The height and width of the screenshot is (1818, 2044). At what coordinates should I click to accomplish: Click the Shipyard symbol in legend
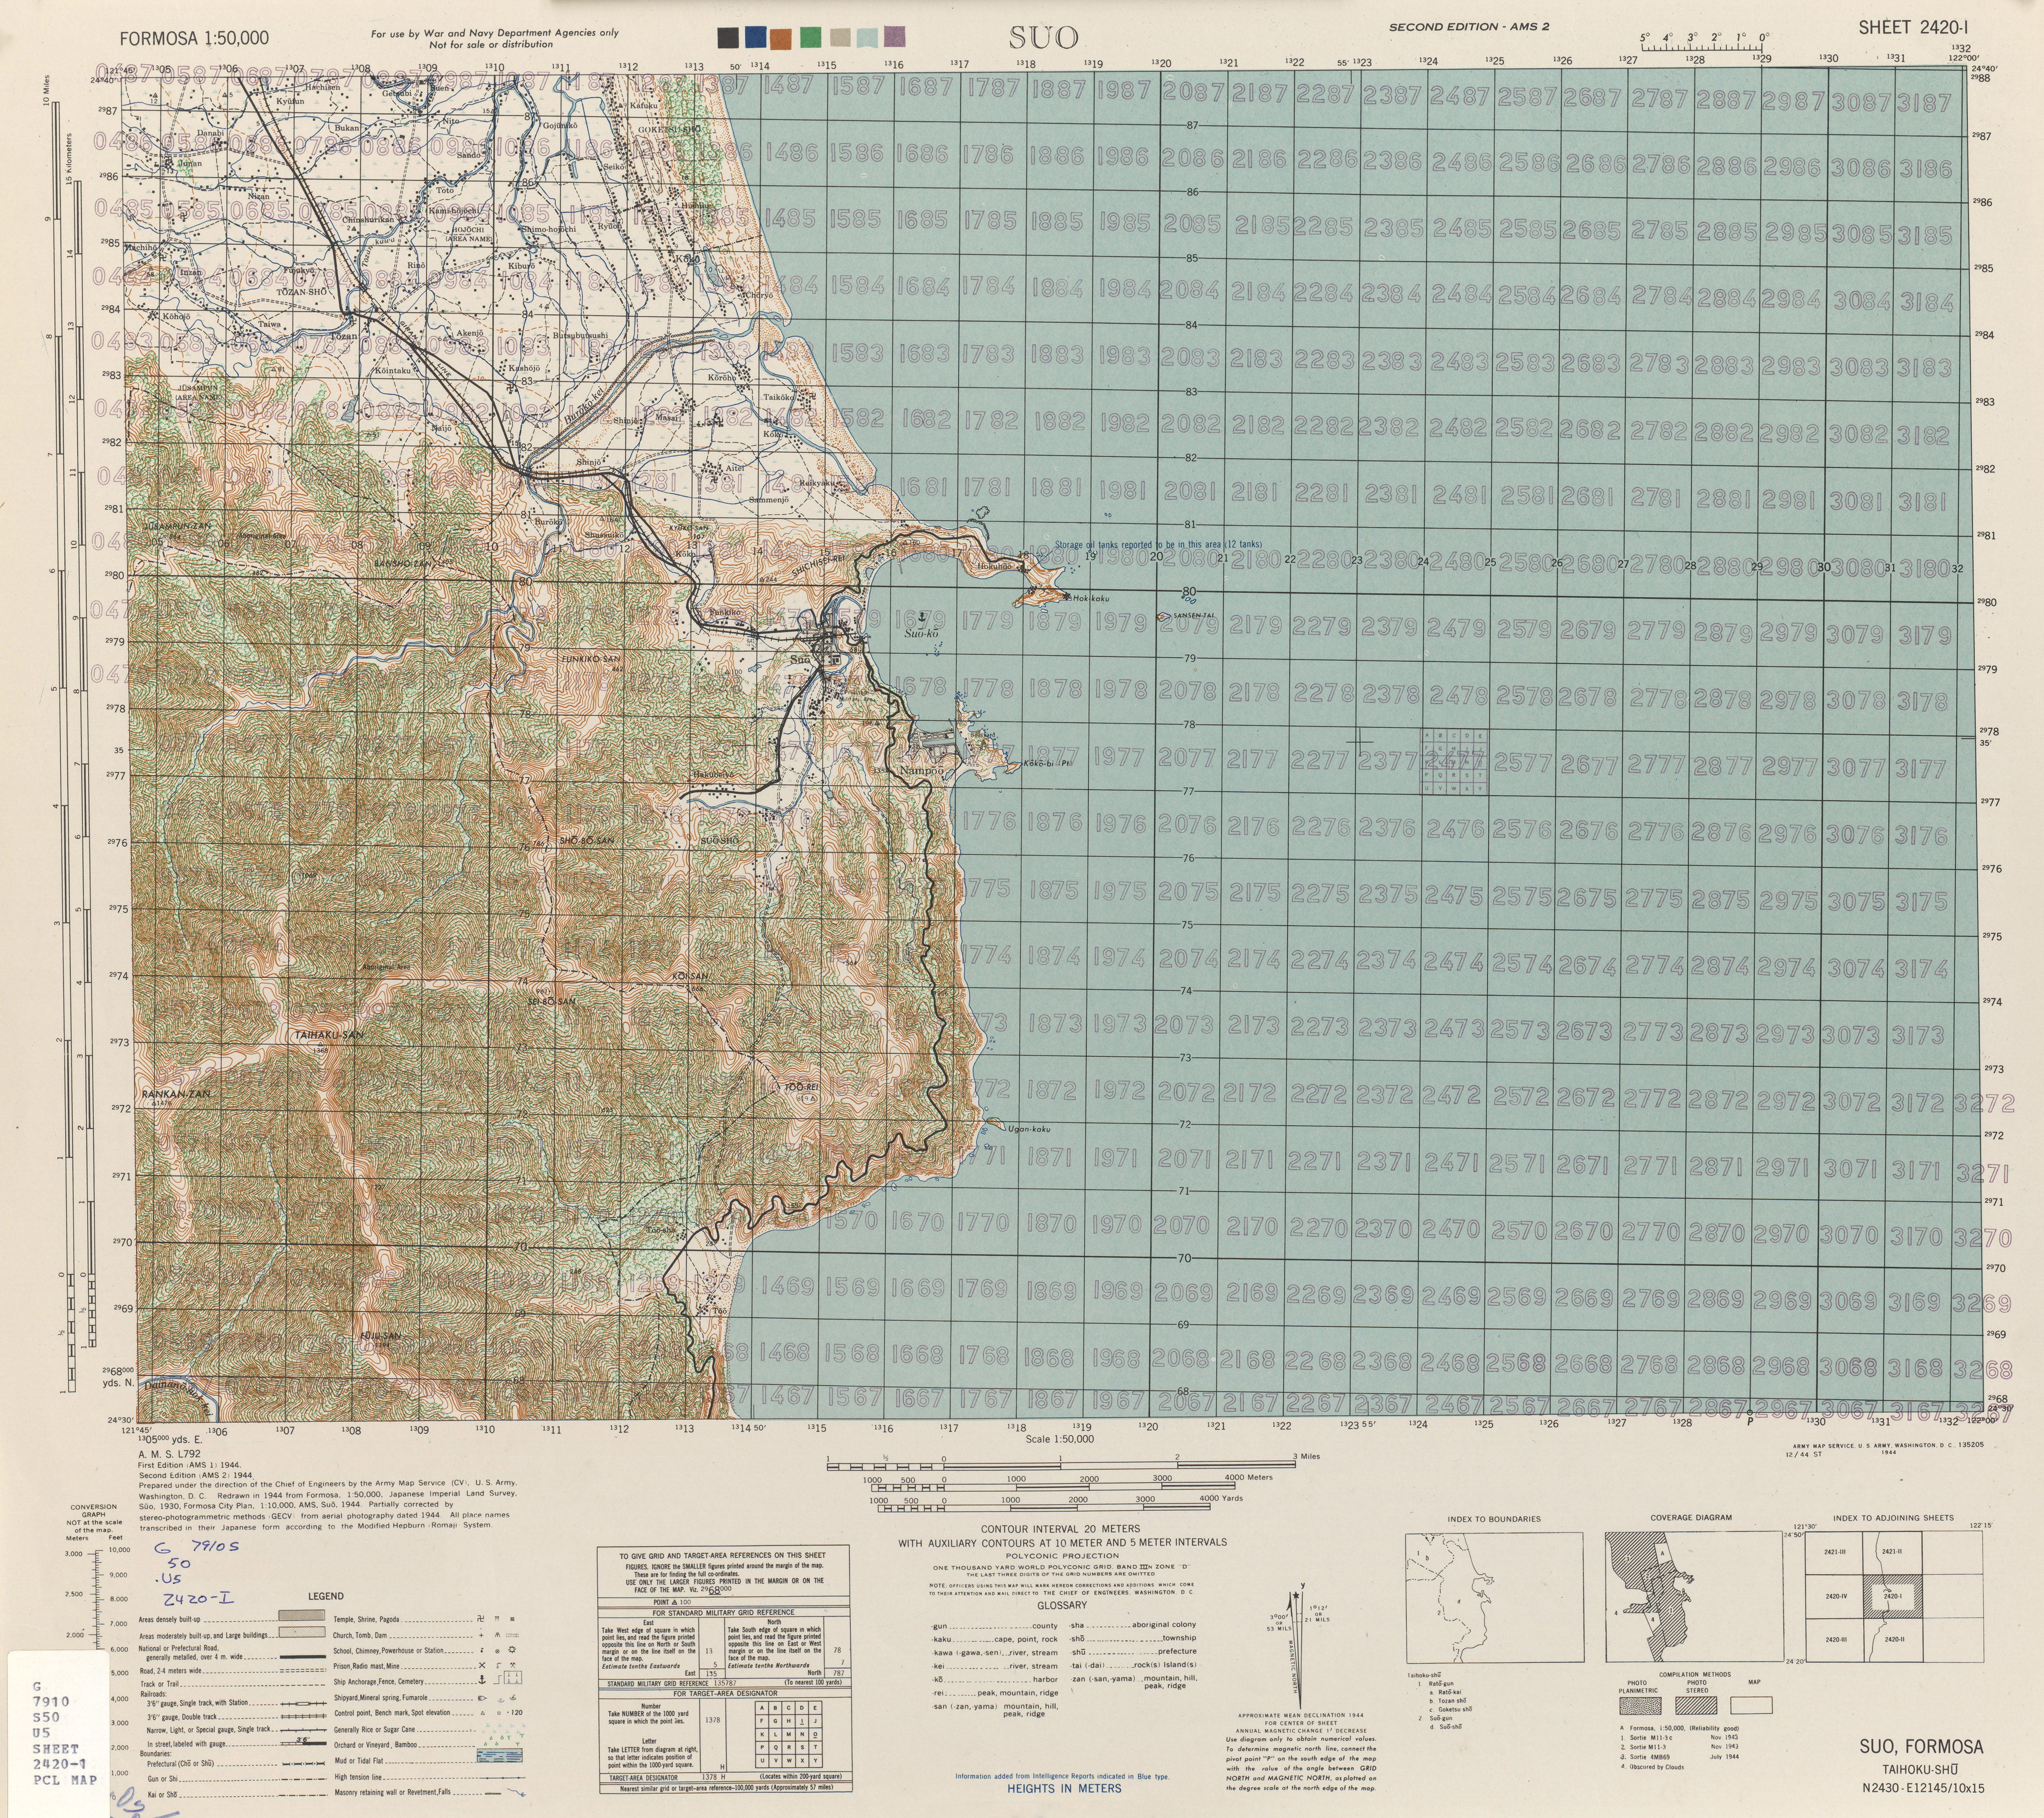coord(482,1698)
